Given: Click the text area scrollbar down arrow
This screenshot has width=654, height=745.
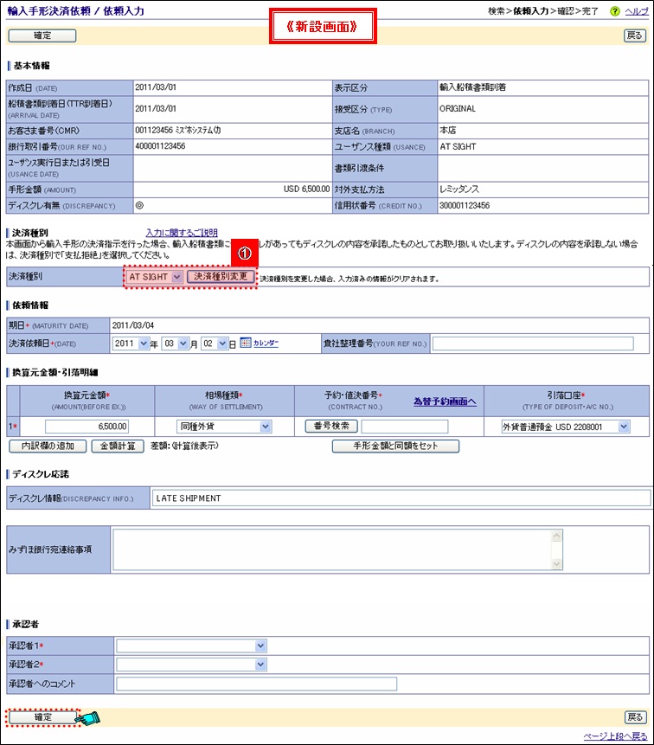Looking at the screenshot, I should [x=556, y=563].
